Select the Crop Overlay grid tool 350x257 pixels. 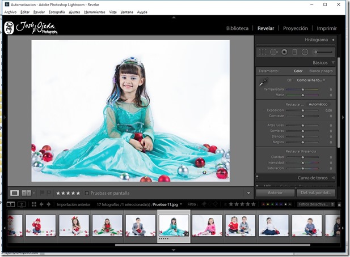263,52
